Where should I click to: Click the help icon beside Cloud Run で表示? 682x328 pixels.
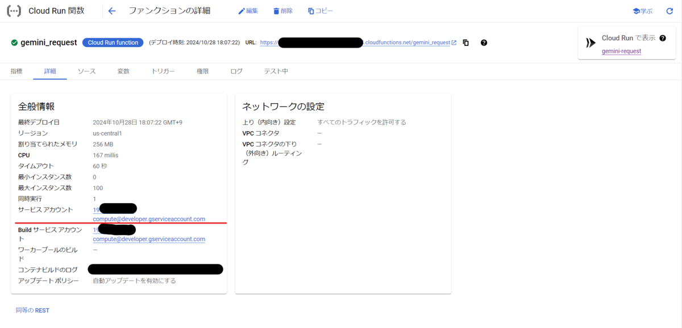663,38
